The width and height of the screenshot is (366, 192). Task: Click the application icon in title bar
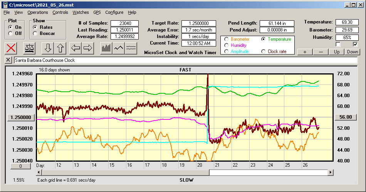(5, 5)
